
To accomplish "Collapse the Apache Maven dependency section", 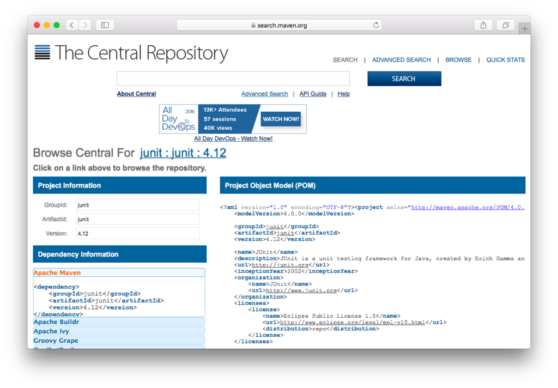I will point(119,272).
